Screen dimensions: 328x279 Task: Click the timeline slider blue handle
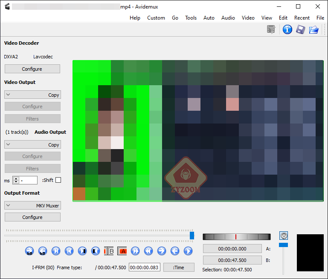pos(192,236)
